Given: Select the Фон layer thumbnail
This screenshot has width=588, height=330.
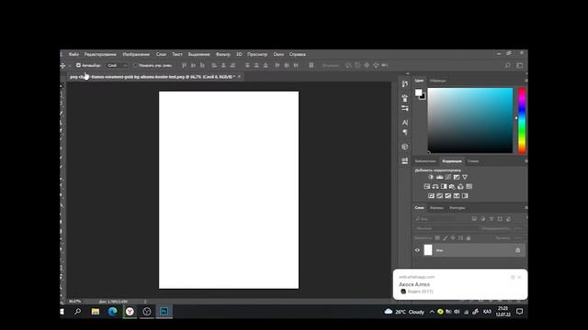Looking at the screenshot, I should (428, 250).
